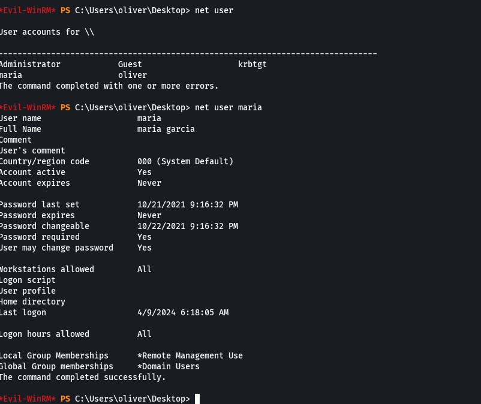
Task: Select the krbtgt account entry
Action: point(252,64)
